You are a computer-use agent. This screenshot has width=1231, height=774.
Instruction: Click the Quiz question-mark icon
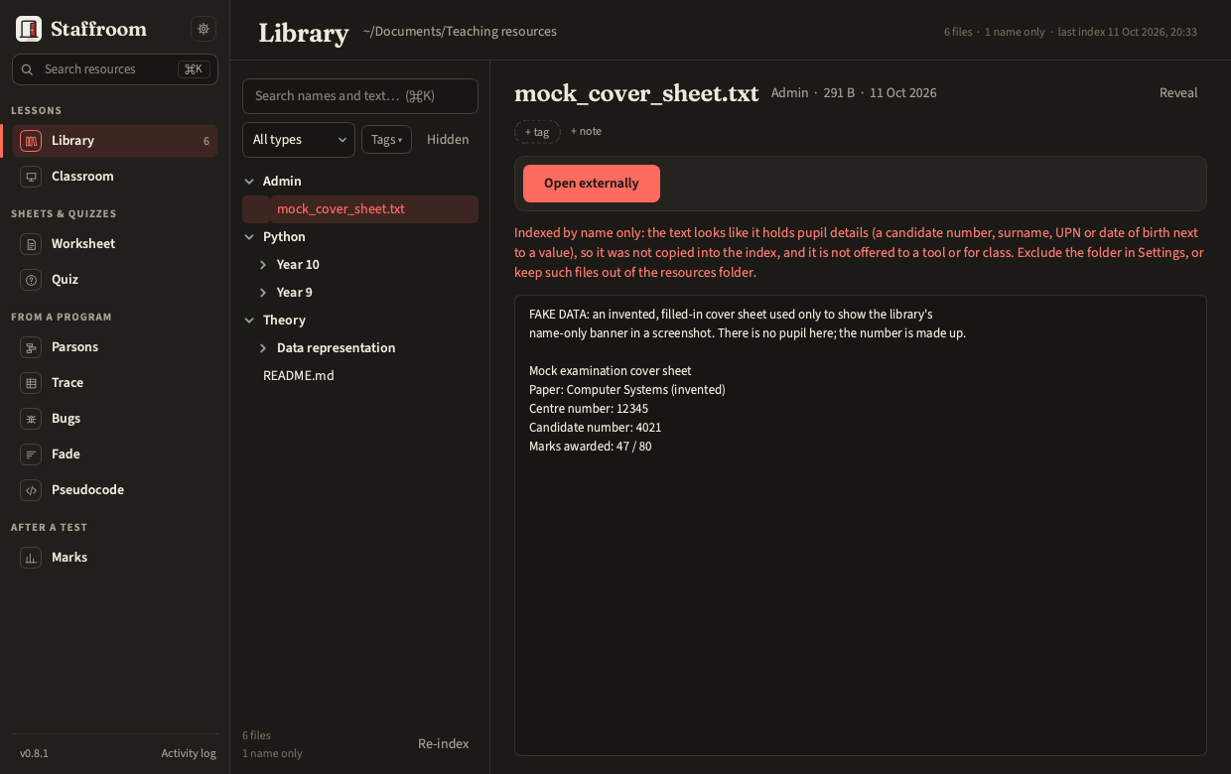click(31, 280)
